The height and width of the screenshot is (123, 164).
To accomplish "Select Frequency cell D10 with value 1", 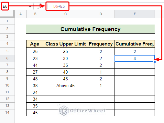I will [x=101, y=86].
